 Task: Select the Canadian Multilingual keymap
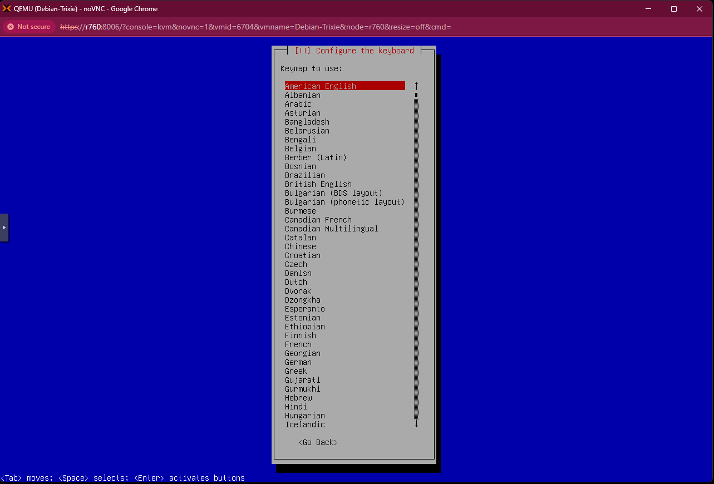click(x=331, y=229)
